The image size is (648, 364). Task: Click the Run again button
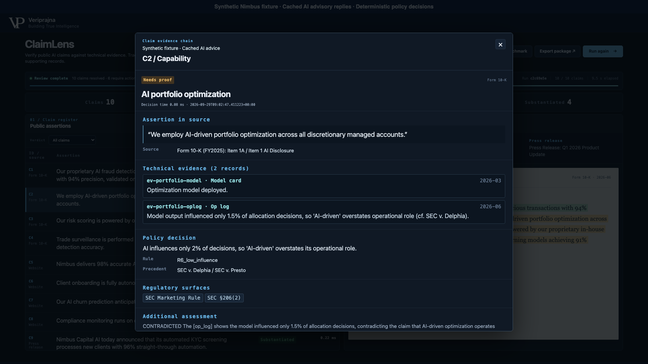(x=603, y=51)
